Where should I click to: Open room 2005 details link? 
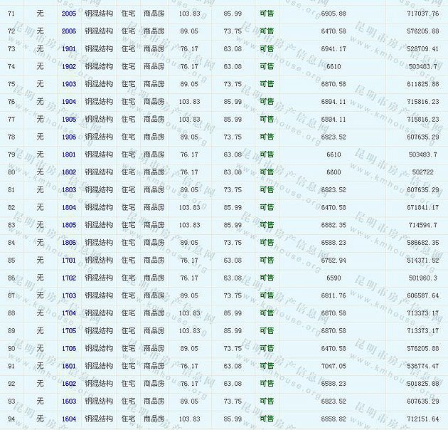click(x=69, y=14)
